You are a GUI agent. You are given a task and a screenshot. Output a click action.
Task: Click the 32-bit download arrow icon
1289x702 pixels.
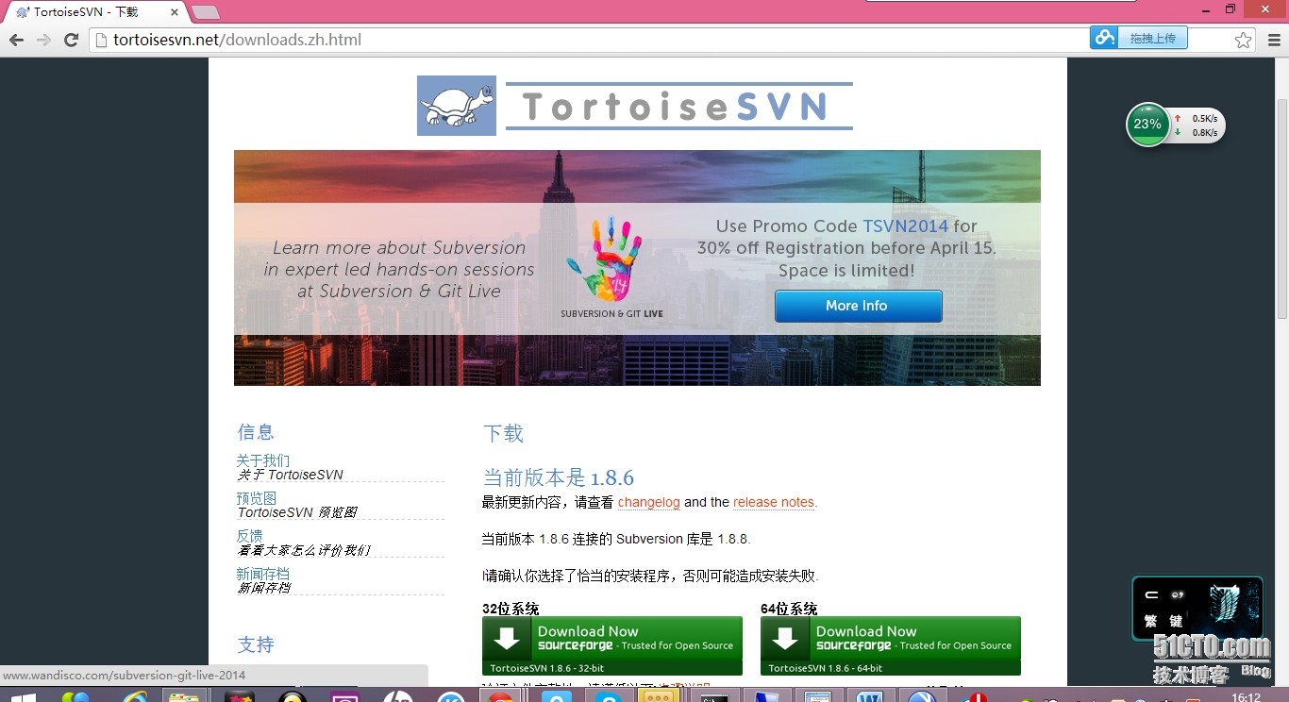pyautogui.click(x=507, y=639)
